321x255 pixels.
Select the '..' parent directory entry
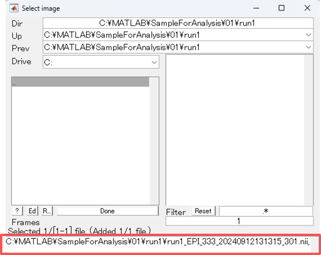pos(80,83)
